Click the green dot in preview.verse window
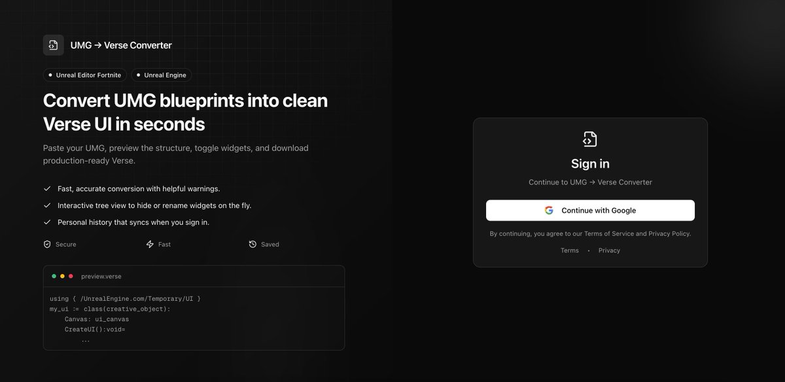Viewport: 785px width, 382px height. 54,276
